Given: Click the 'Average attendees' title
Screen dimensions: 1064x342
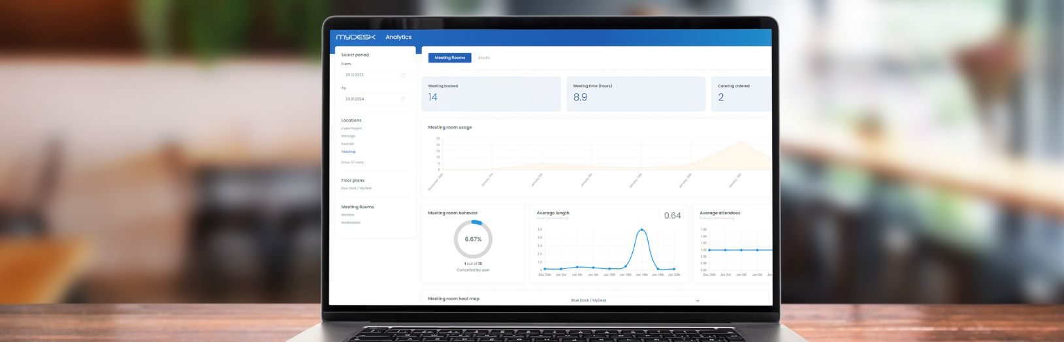Looking at the screenshot, I should (x=720, y=213).
